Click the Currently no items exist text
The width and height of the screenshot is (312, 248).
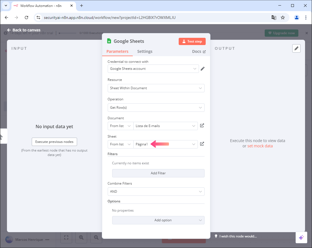(x=131, y=163)
